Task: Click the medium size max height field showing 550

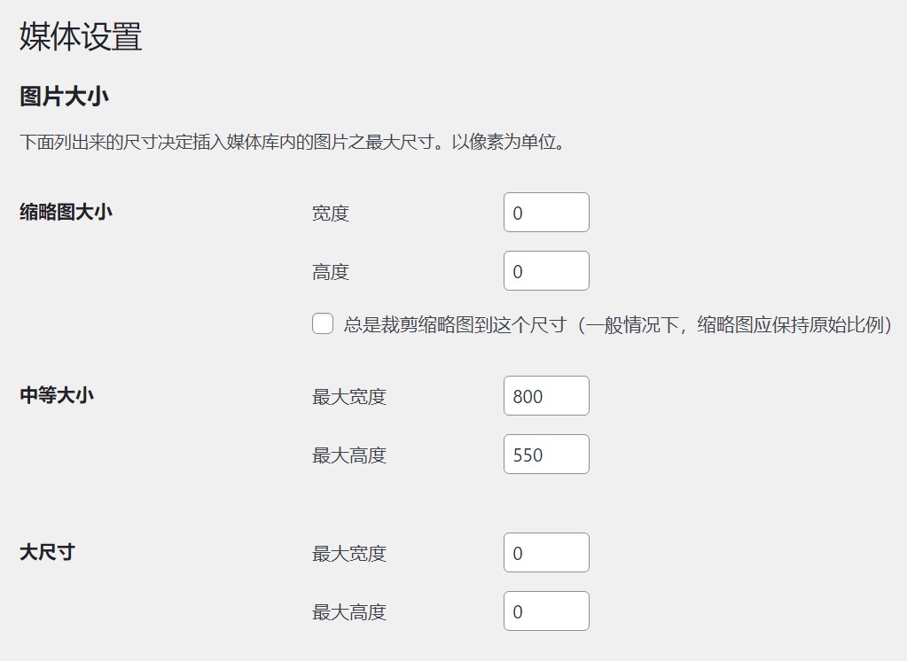Action: click(545, 454)
